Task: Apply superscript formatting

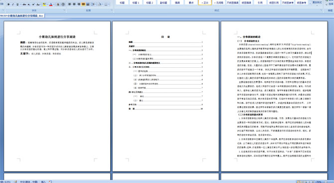Action: click(x=33, y=4)
